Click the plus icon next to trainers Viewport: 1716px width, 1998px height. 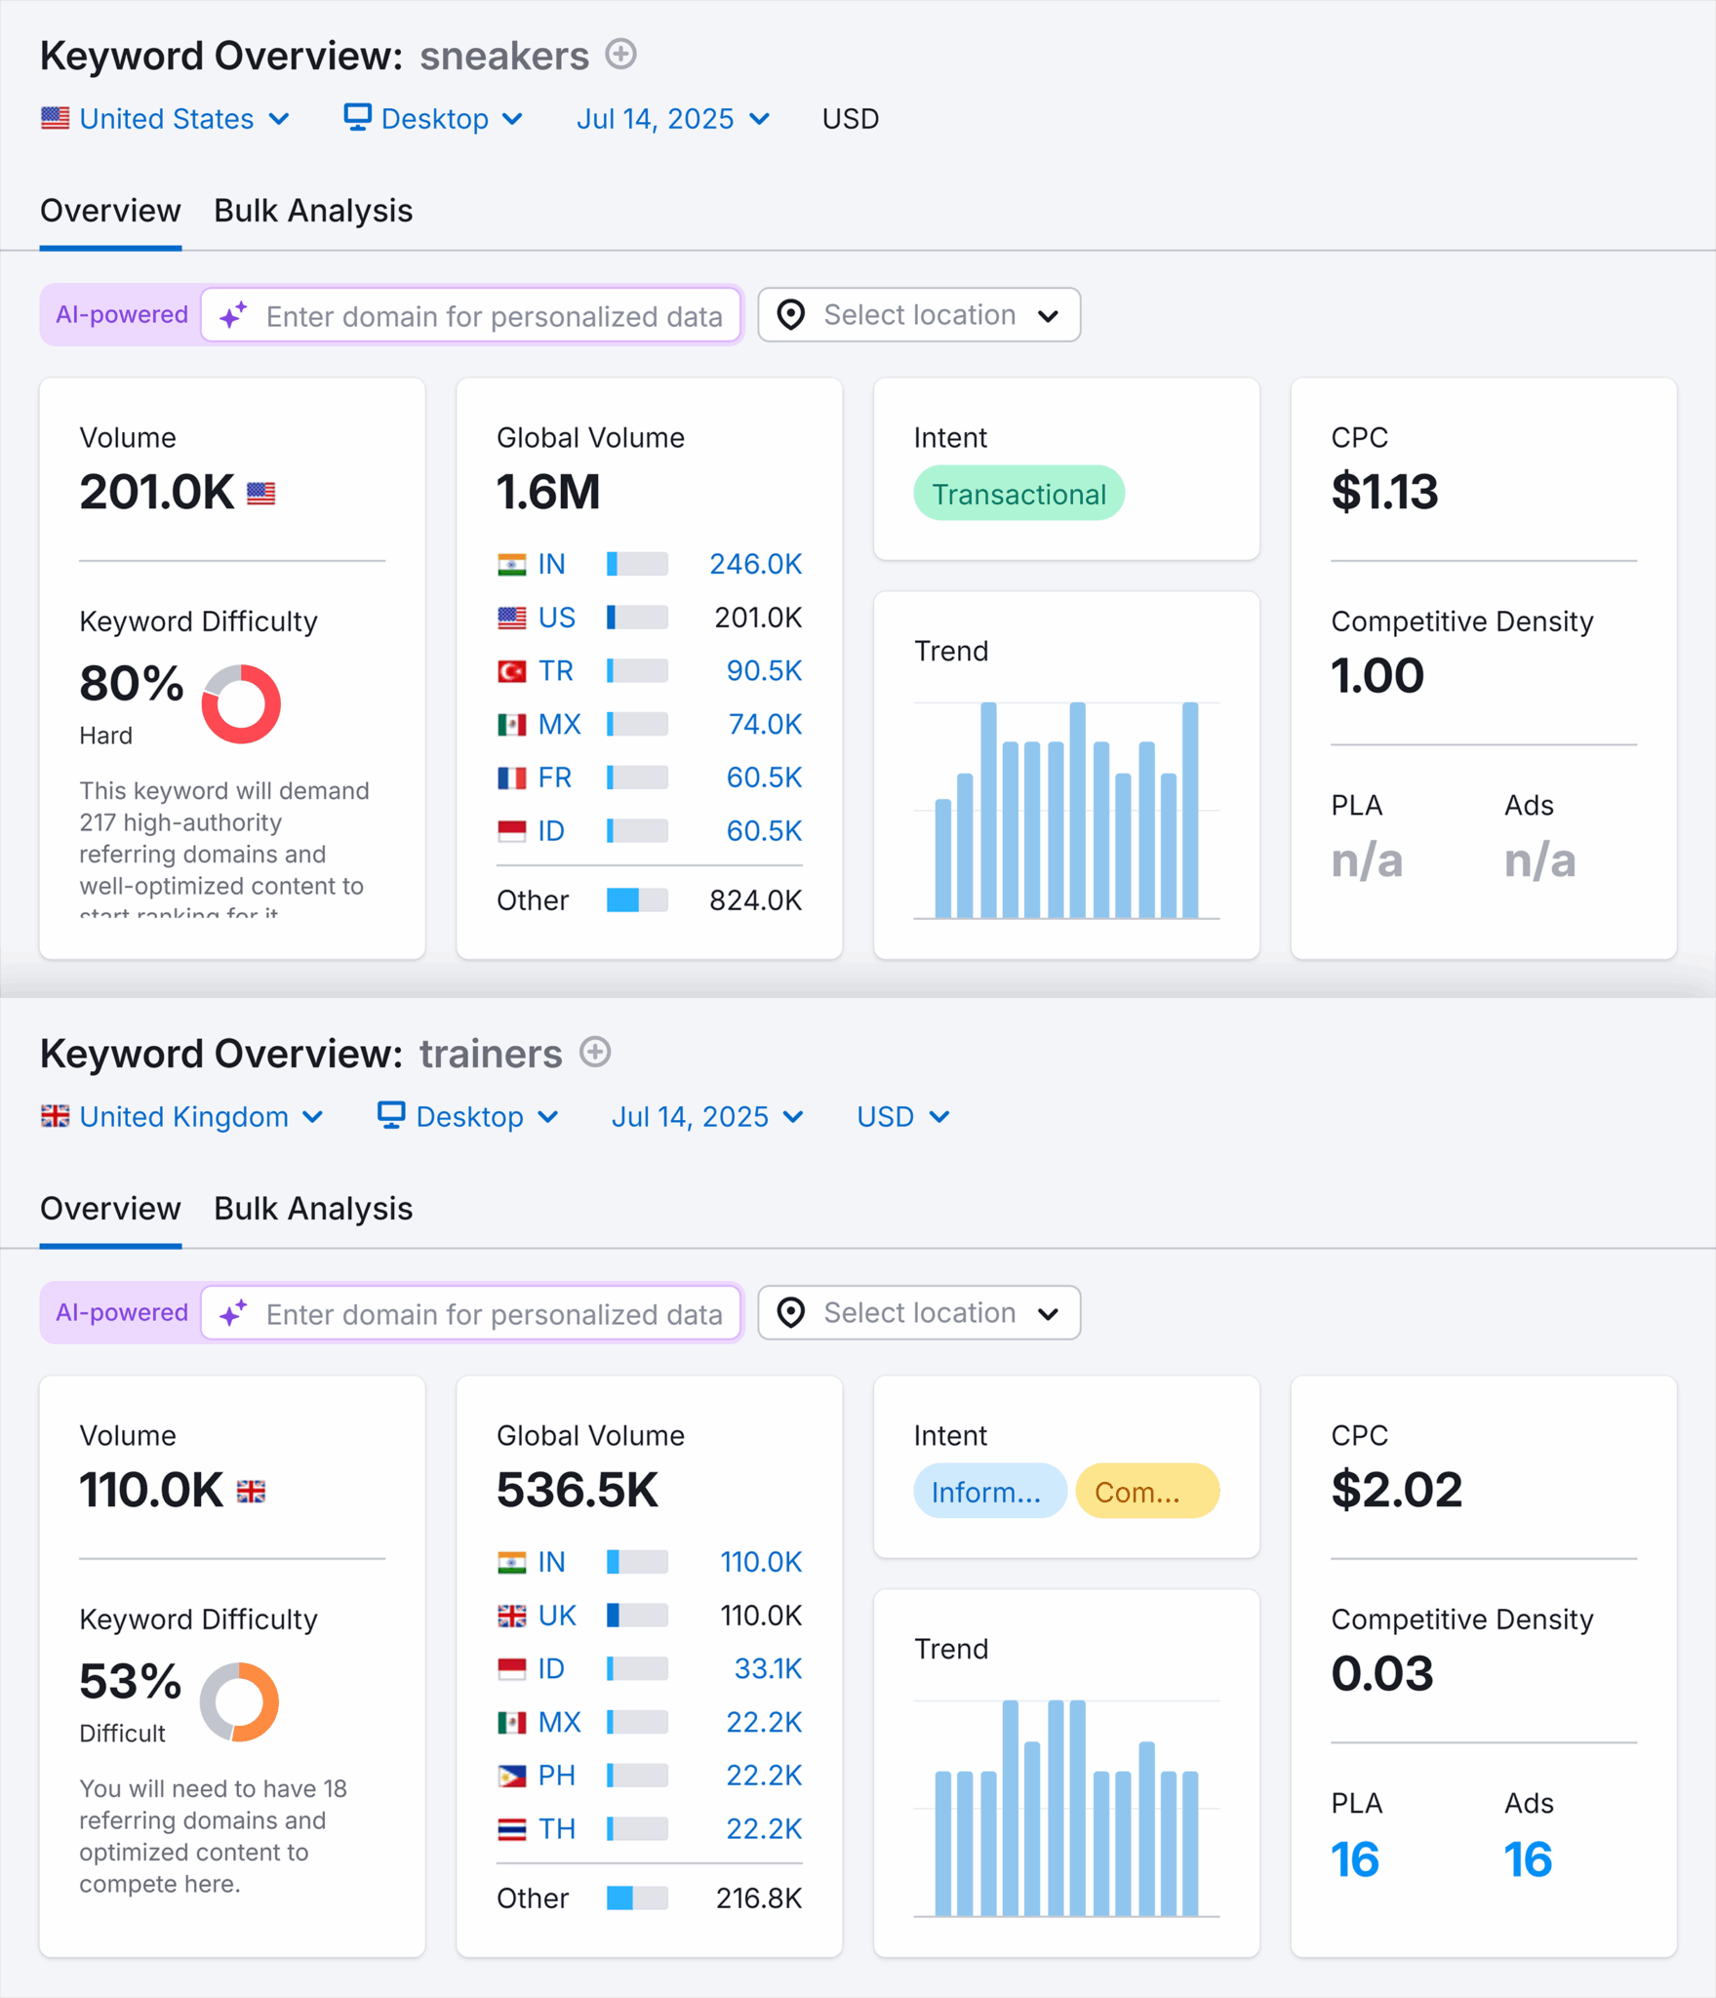point(595,1052)
